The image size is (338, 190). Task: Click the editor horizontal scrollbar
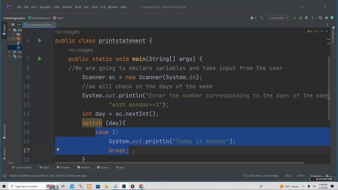tap(180, 163)
